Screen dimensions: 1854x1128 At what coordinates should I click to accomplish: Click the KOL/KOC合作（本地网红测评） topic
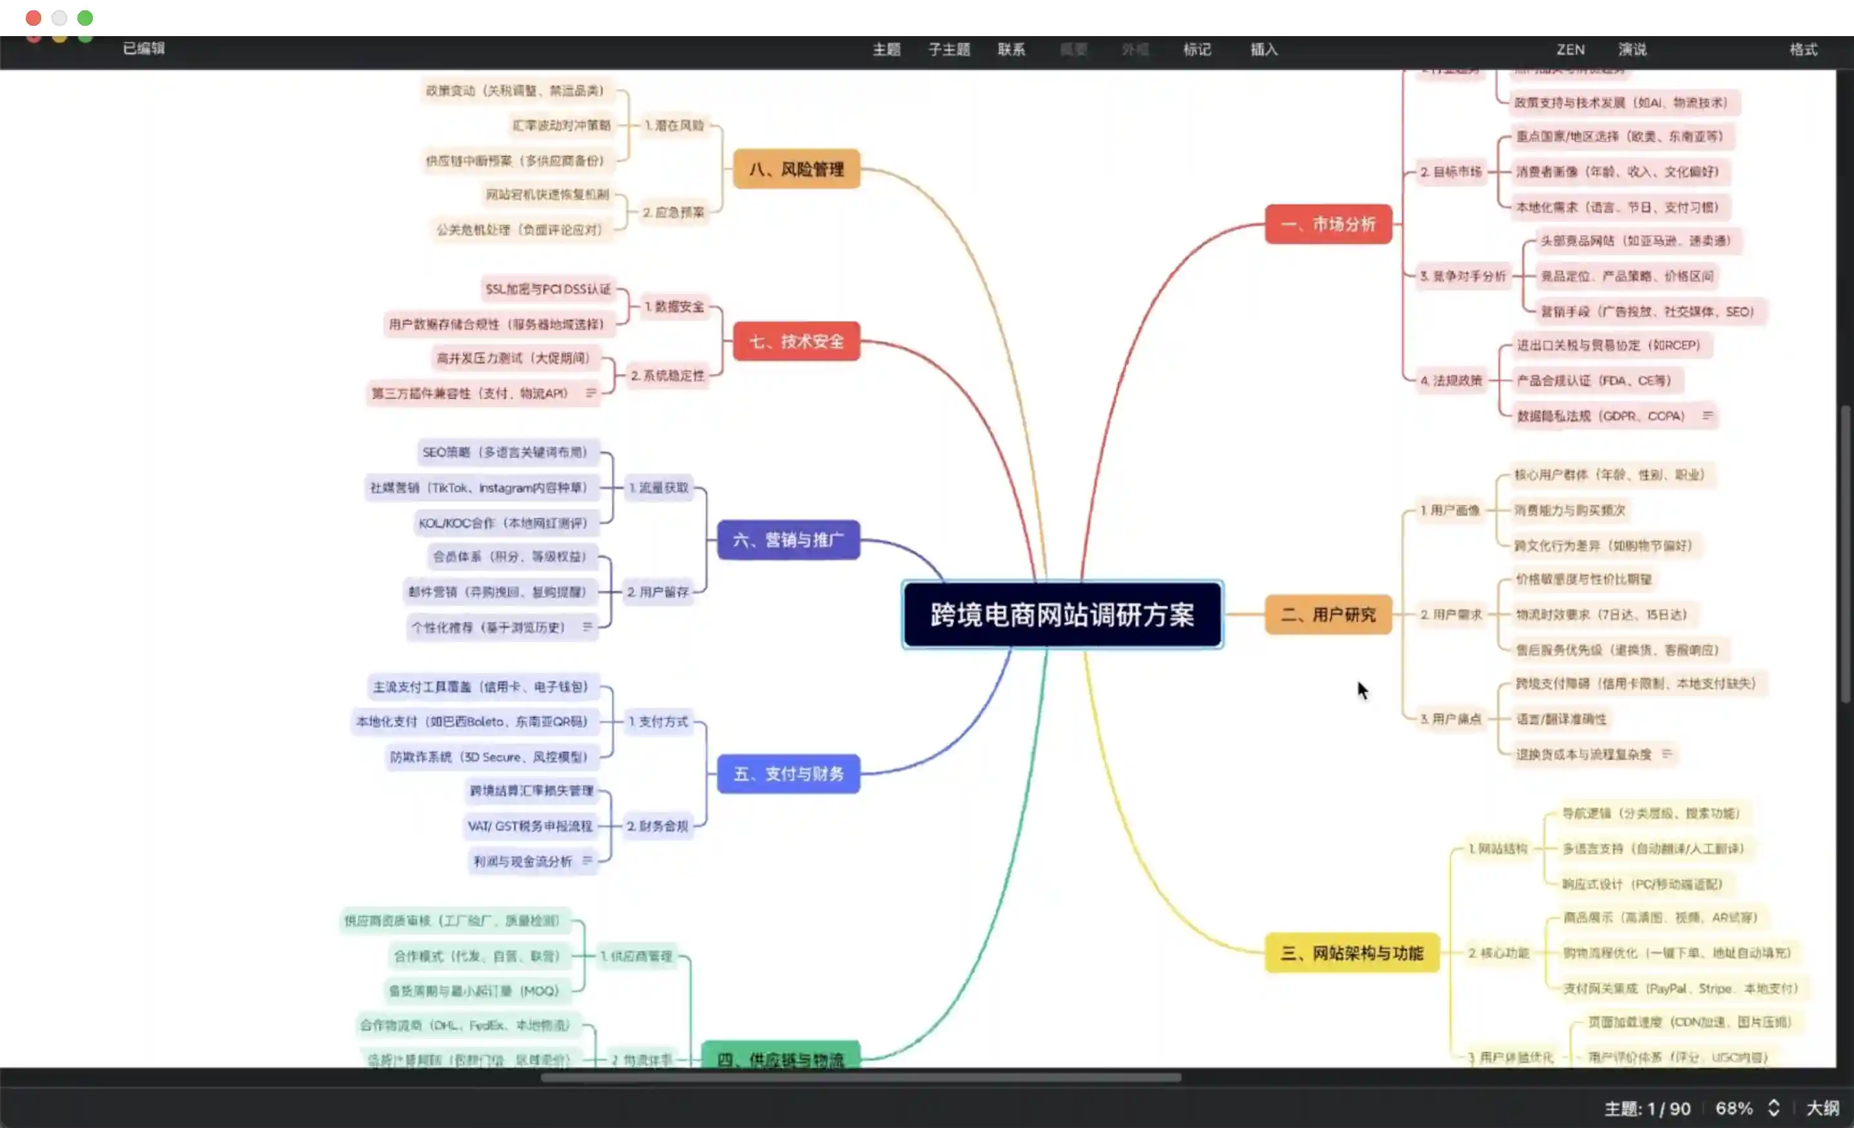pos(507,522)
